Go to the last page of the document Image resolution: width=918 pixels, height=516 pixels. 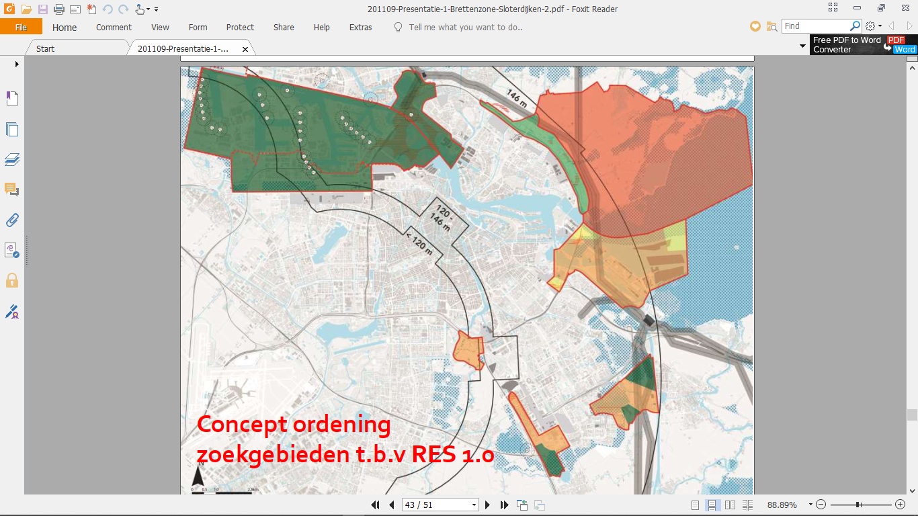tap(504, 505)
